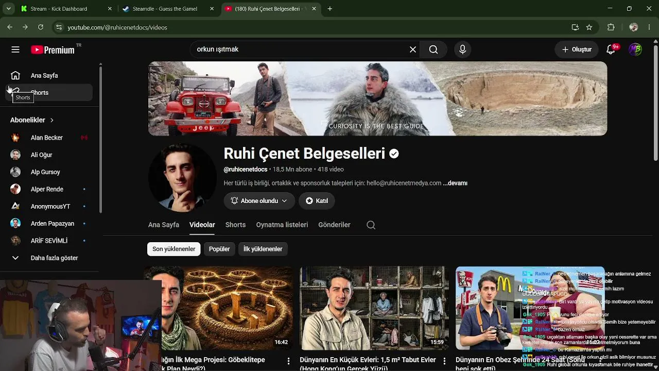Filter videos by Popüler
The width and height of the screenshot is (659, 371).
click(219, 249)
